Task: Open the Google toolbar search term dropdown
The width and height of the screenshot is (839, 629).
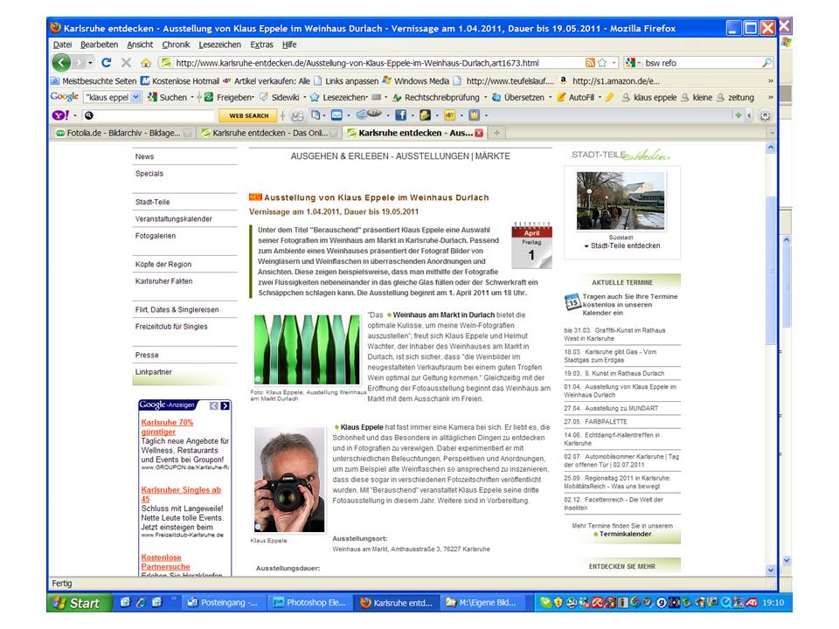Action: click(x=135, y=98)
